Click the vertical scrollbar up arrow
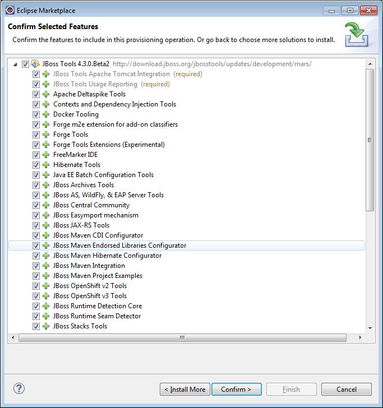Viewport: 383px width, 408px height. click(x=370, y=64)
